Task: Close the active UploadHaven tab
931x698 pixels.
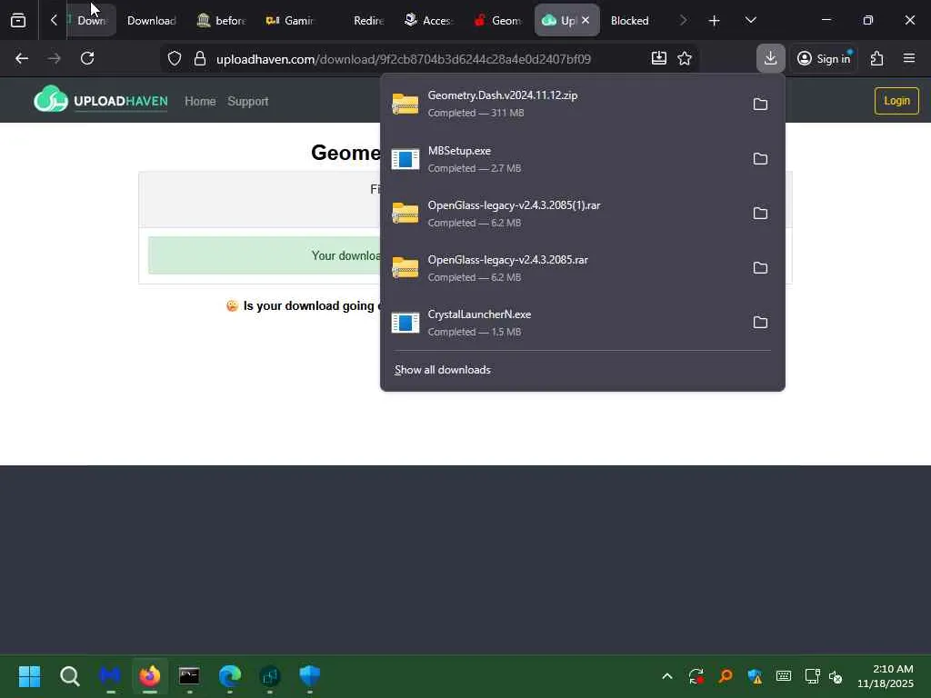Action: coord(586,20)
